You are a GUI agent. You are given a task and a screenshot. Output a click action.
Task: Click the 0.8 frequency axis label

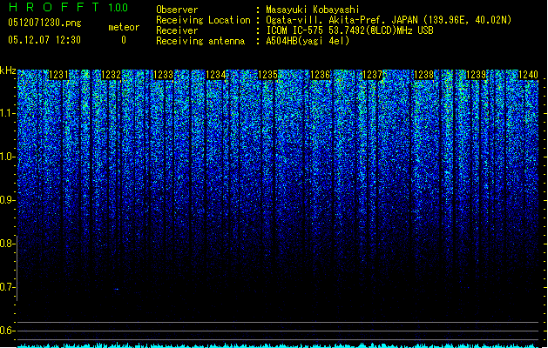(8, 244)
